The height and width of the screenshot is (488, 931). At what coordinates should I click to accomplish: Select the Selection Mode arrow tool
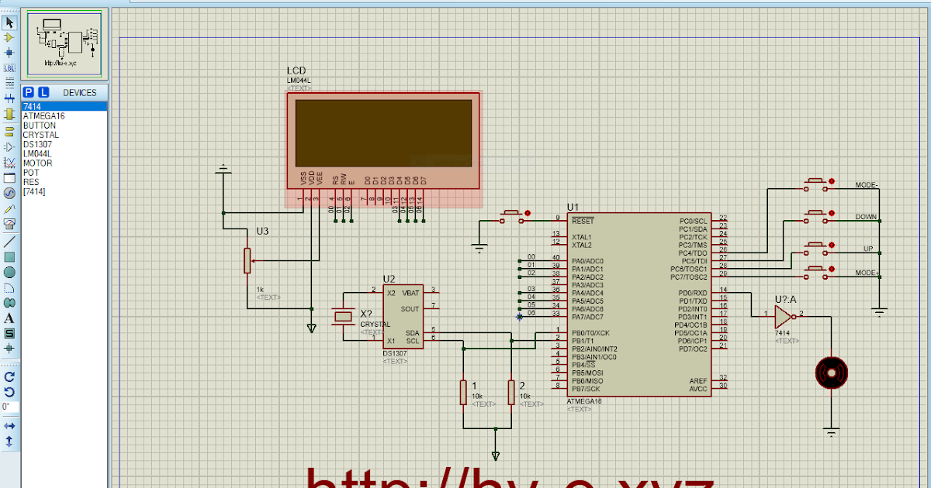point(9,22)
